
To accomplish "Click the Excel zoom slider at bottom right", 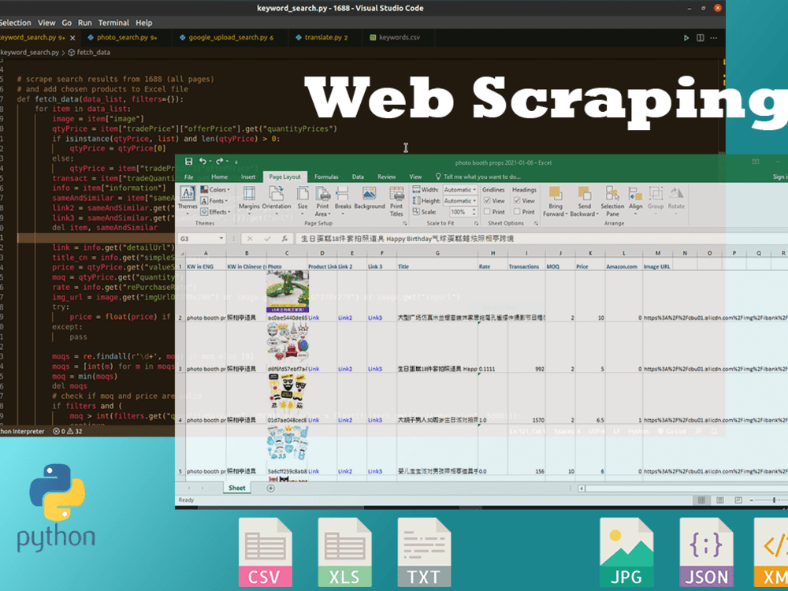I will [774, 500].
